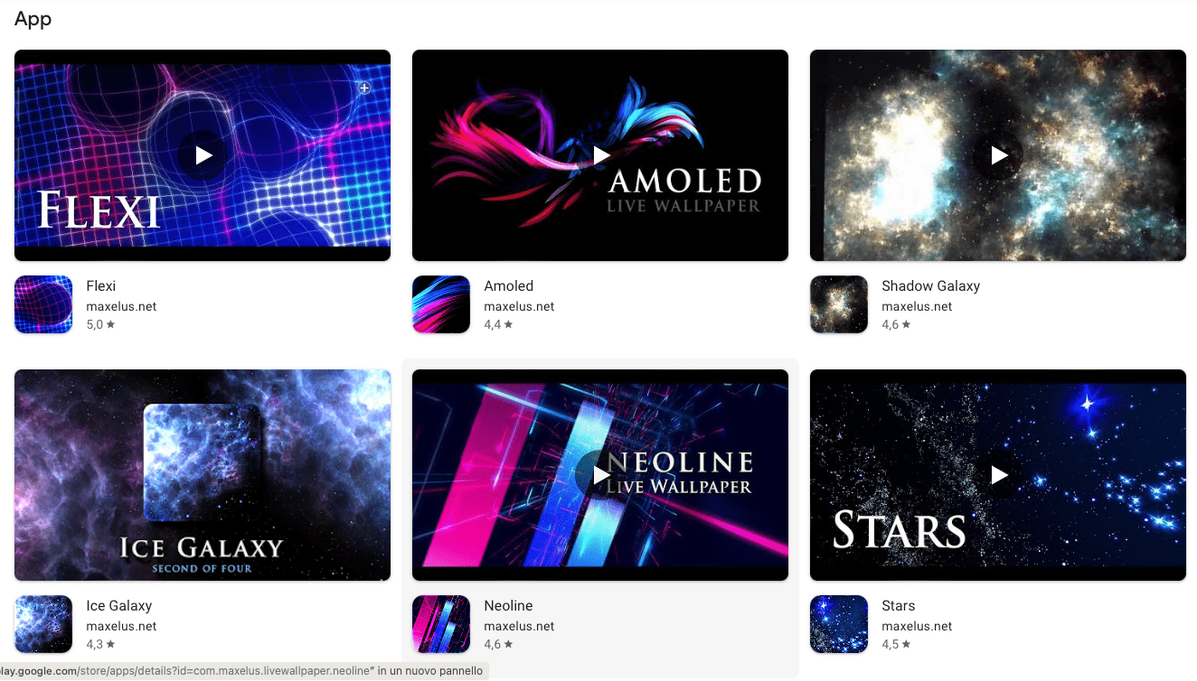1197x681 pixels.
Task: Open the Flexi app icon
Action: 43,304
